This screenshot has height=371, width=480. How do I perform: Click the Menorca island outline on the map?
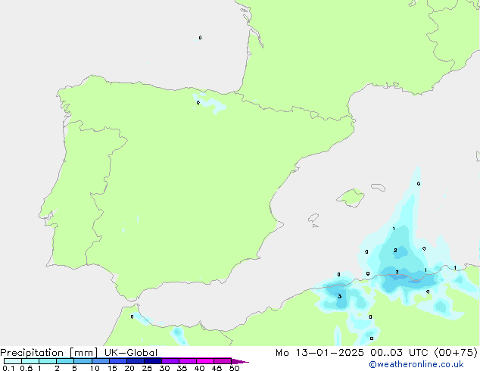(x=378, y=187)
